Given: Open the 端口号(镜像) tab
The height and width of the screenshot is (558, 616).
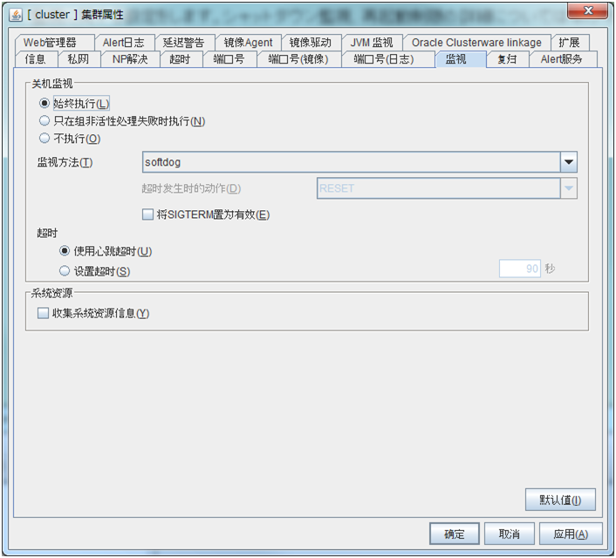Looking at the screenshot, I should point(298,59).
